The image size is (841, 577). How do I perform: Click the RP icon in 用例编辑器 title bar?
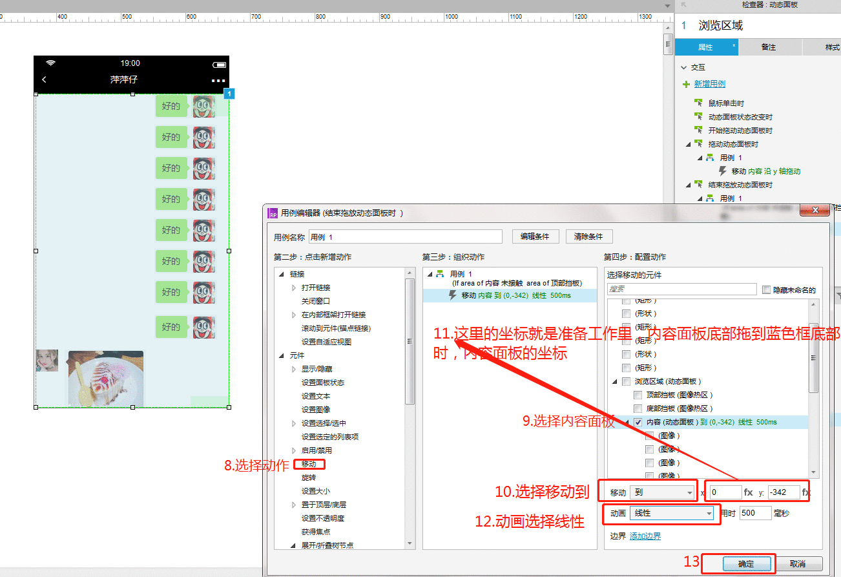point(273,213)
